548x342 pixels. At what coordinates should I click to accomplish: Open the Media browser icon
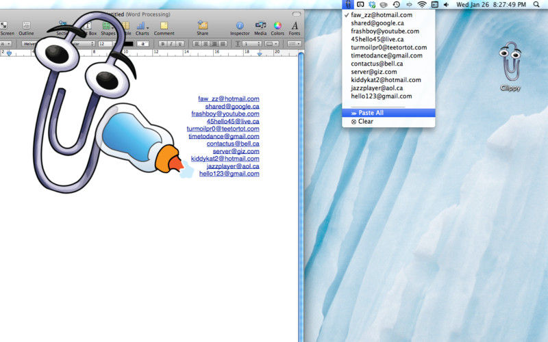coord(260,25)
